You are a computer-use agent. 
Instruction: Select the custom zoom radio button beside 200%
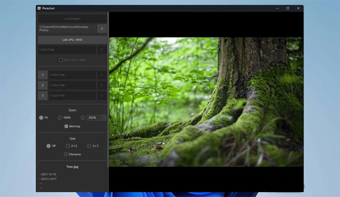pos(83,118)
